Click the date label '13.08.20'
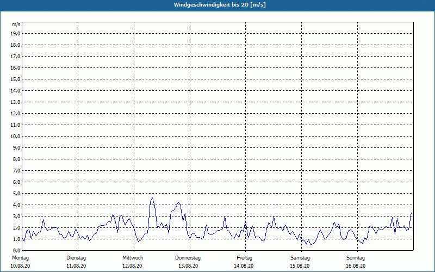435x272 pixels. pyautogui.click(x=188, y=266)
